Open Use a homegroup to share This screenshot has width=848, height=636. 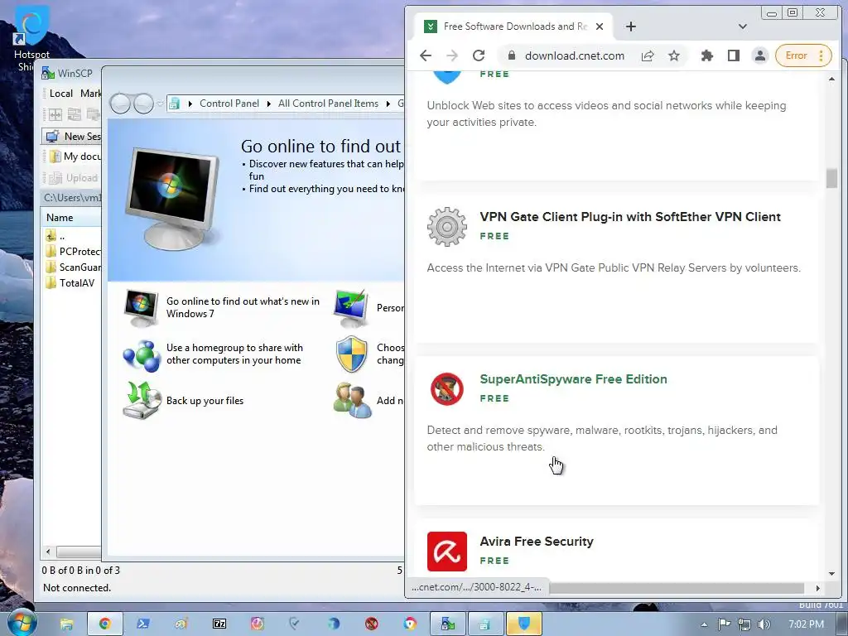click(x=234, y=354)
